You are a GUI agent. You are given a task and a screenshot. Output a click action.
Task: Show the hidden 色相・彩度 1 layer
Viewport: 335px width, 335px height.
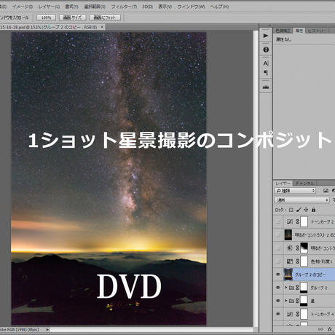point(278,261)
